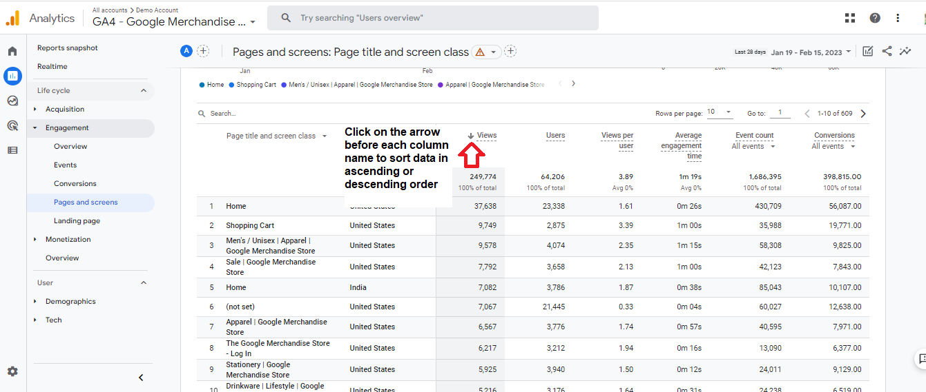Open the Events report
The height and width of the screenshot is (392, 926).
[x=66, y=165]
